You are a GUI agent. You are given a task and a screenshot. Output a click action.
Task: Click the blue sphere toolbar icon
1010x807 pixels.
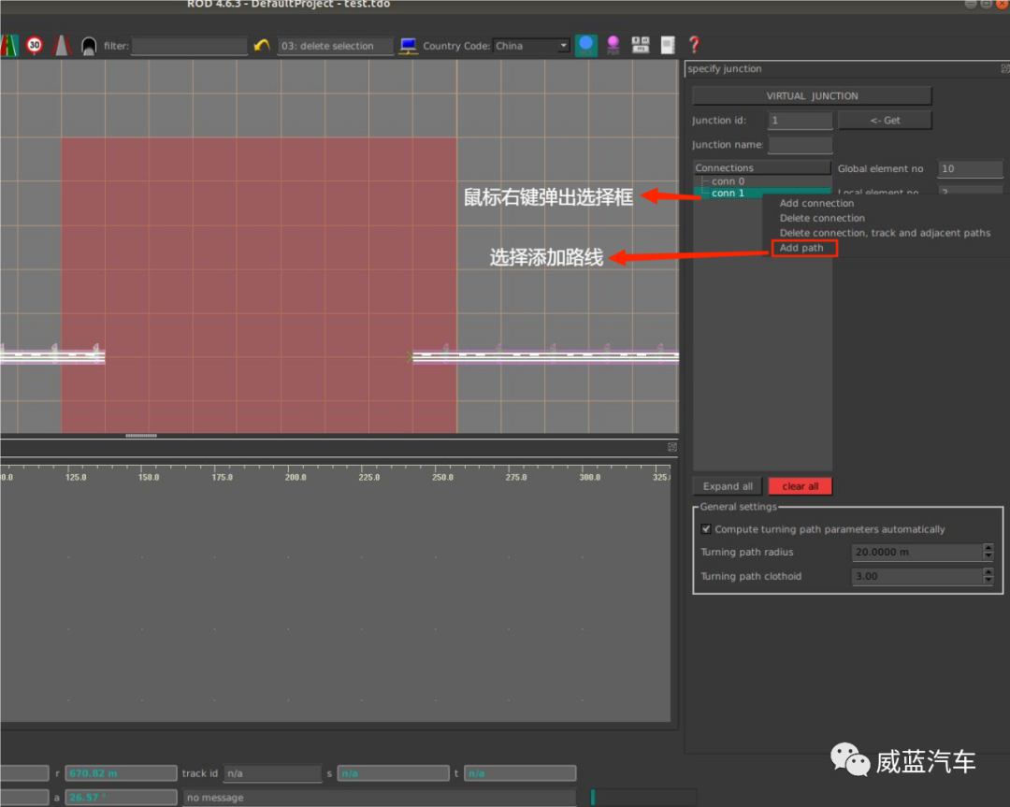pos(585,45)
